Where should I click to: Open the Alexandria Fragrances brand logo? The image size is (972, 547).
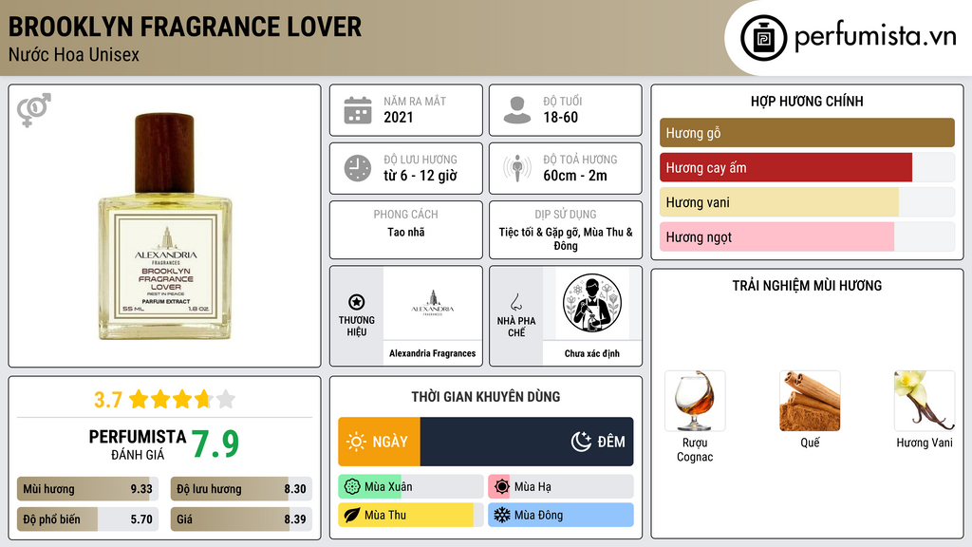point(432,303)
